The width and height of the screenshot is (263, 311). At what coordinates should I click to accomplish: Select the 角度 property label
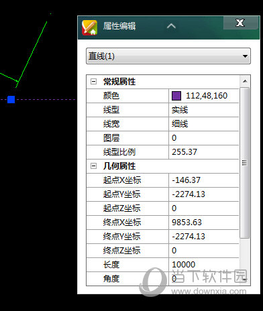pos(111,279)
